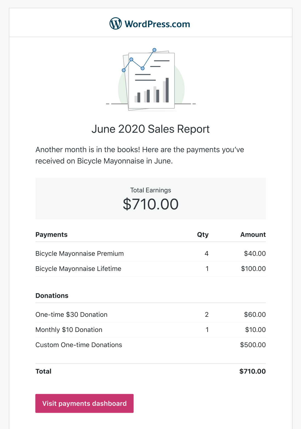
Task: Click the 'Another month is in the books' paragraph
Action: (x=140, y=155)
